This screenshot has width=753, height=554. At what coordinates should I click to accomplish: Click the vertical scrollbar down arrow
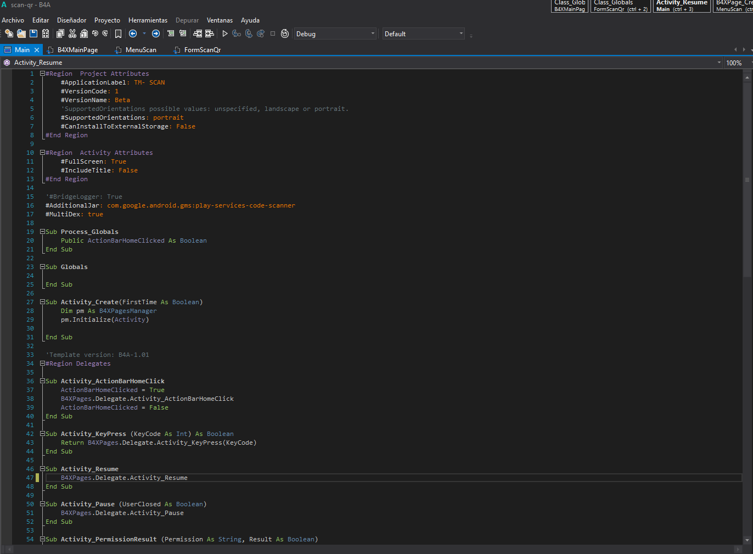click(747, 540)
